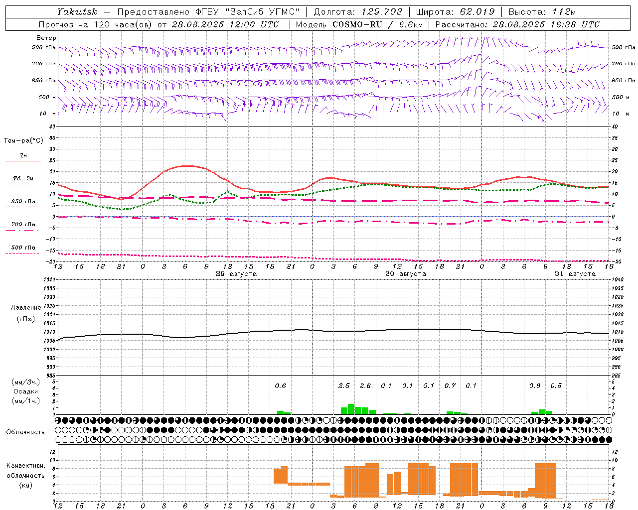Click the 2.6 precipitation amount

pos(365,385)
